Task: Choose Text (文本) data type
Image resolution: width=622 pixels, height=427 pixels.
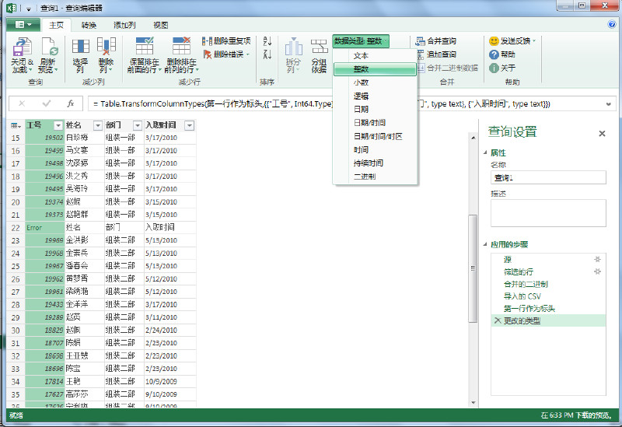Action: (375, 55)
